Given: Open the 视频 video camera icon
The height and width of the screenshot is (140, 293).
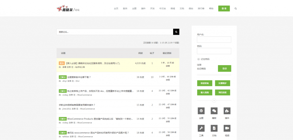Looking at the screenshot, I should (227, 128).
